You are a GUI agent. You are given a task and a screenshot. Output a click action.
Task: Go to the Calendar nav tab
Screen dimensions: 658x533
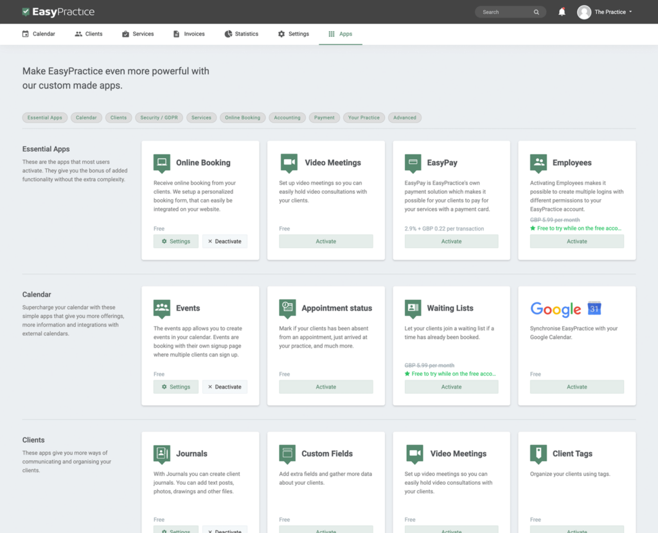pos(39,34)
